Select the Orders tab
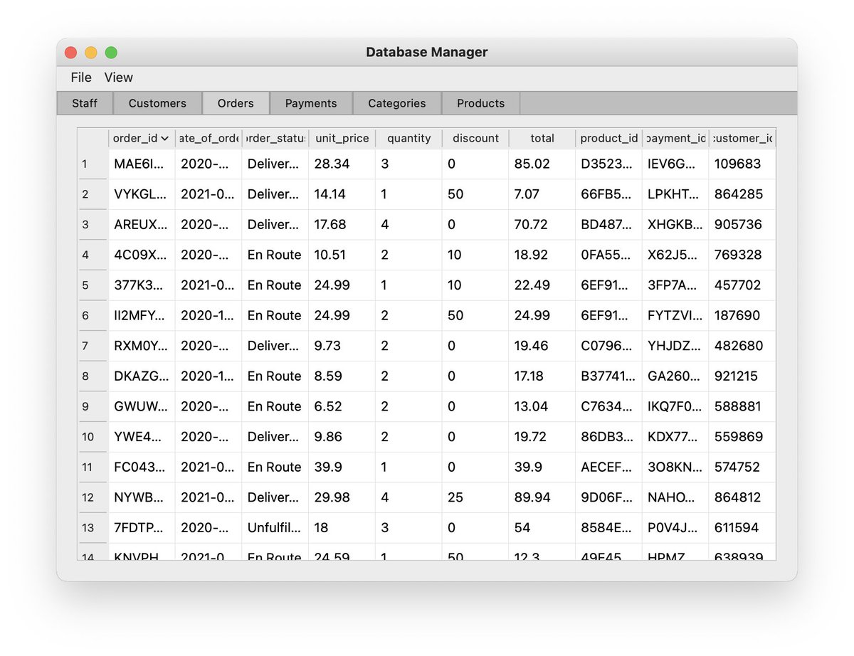 [x=236, y=103]
